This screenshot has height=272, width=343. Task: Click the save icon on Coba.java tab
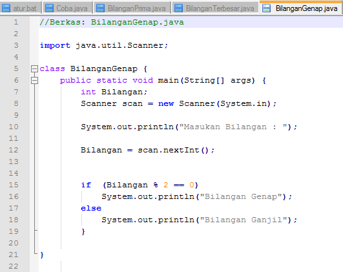[49, 8]
